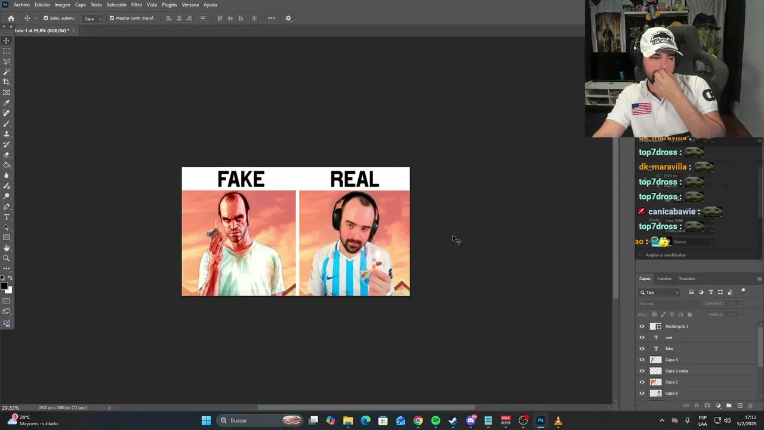This screenshot has height=430, width=764.
Task: Select the Polygonal Lasso tool
Action: [x=7, y=62]
